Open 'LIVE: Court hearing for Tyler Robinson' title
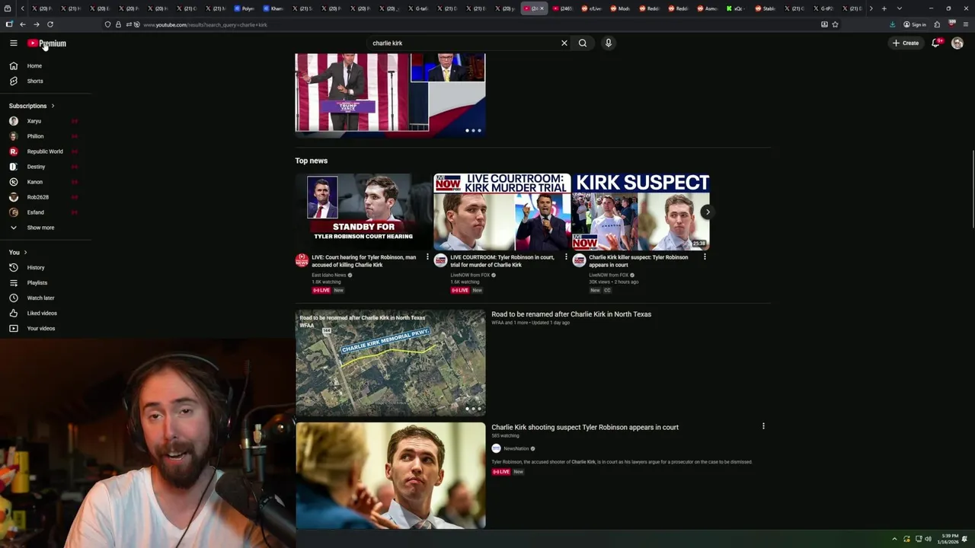The height and width of the screenshot is (548, 975). pos(364,261)
